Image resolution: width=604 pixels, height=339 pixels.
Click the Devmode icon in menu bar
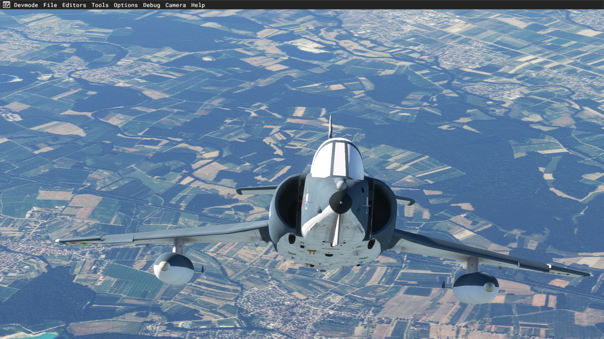pos(6,5)
